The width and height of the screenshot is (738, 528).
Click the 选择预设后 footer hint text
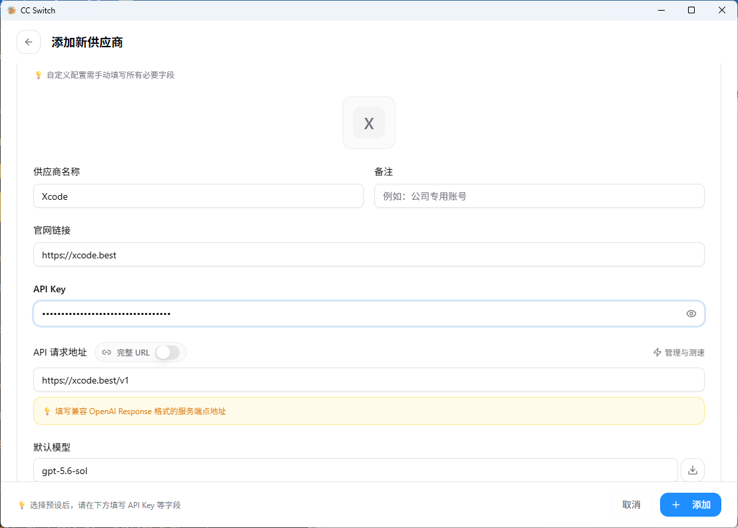[105, 505]
